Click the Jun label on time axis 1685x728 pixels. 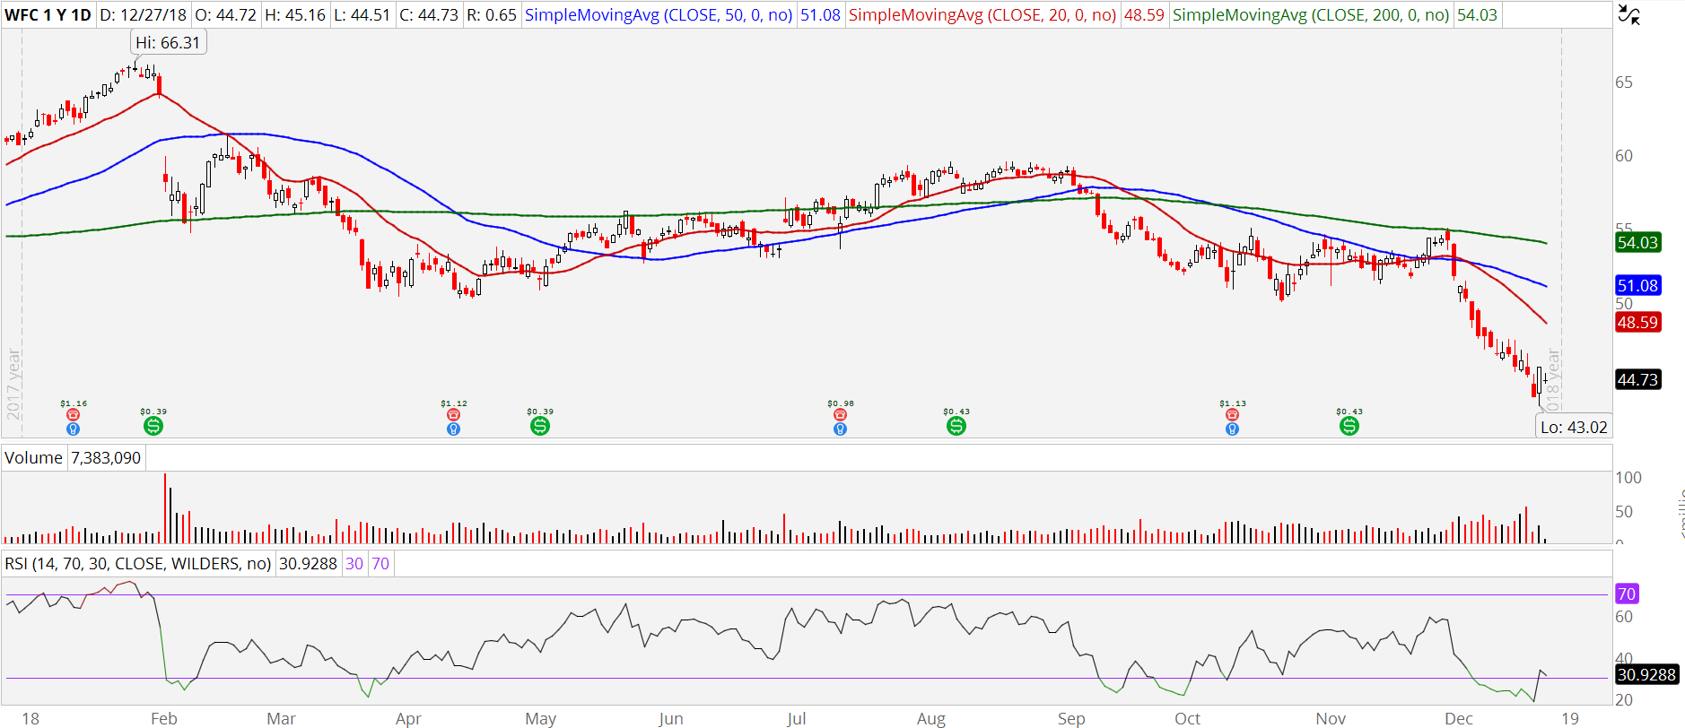(x=671, y=719)
